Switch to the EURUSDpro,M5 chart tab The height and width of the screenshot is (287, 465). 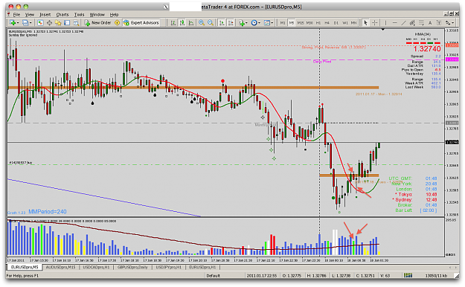(x=25, y=267)
